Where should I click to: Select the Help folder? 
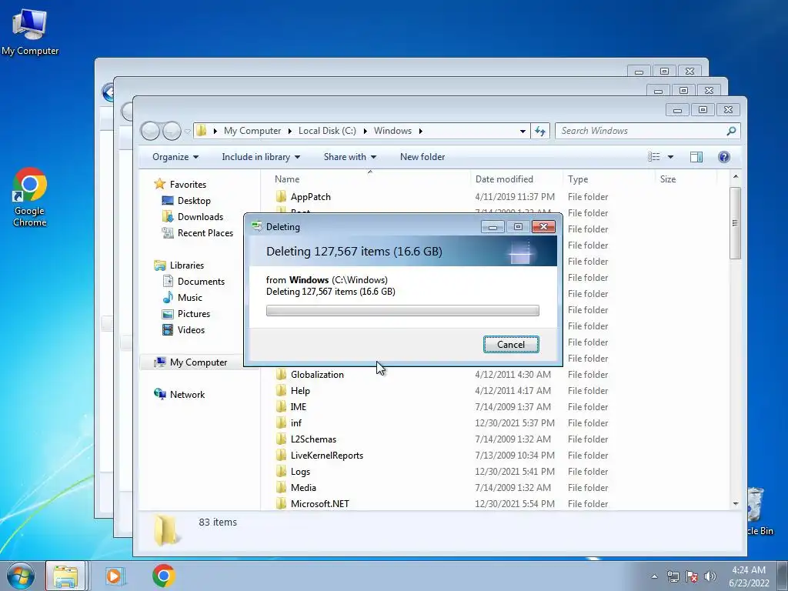tap(300, 391)
